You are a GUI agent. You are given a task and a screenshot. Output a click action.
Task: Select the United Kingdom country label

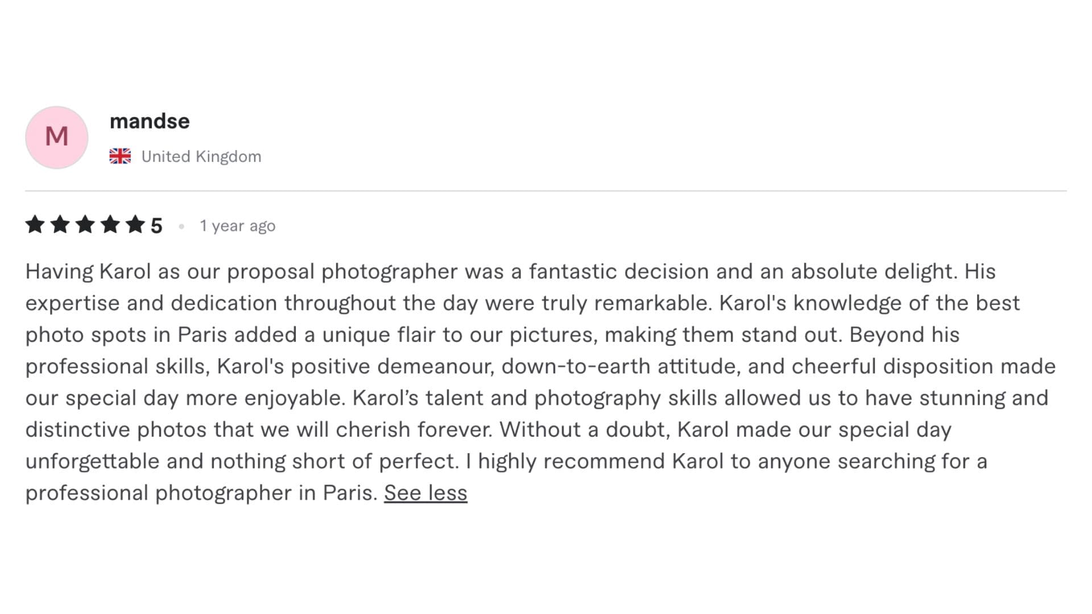[201, 156]
